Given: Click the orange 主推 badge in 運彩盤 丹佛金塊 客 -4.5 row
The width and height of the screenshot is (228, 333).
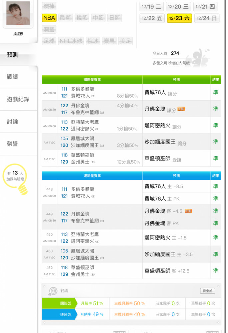Looking at the screenshot, I should 188,211.
